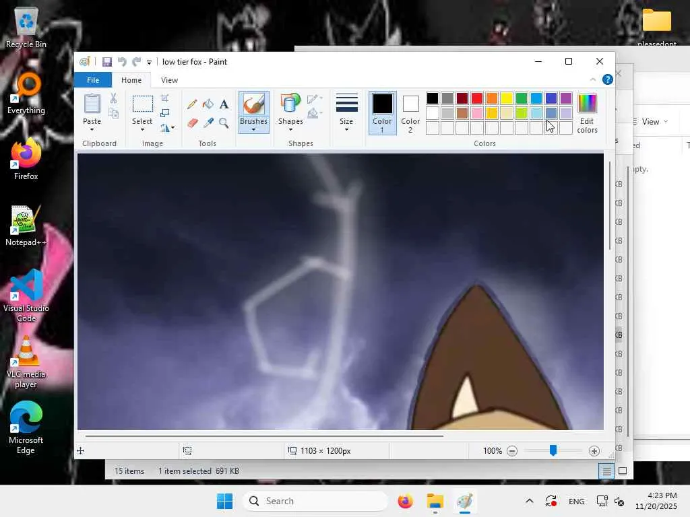The image size is (690, 517).
Task: Open the Shapes dropdown arrow
Action: point(290,130)
